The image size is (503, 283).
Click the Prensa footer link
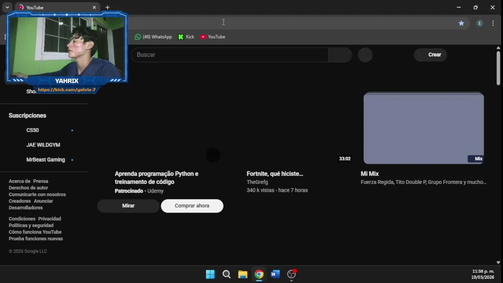[x=40, y=181]
